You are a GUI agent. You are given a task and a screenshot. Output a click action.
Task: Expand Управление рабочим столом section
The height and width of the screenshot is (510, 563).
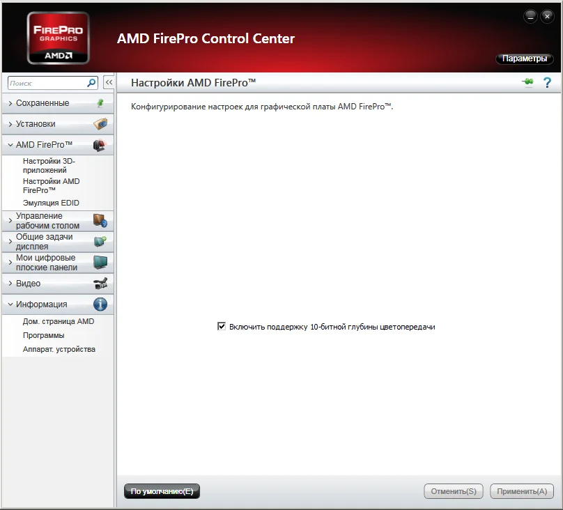(x=10, y=221)
